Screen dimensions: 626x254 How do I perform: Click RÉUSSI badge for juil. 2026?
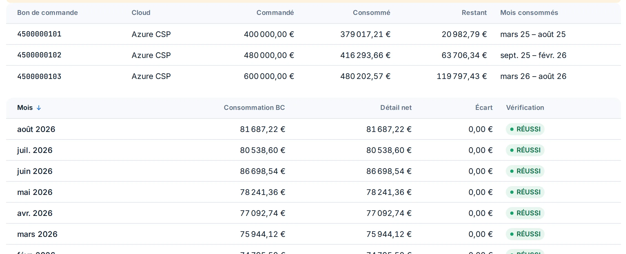click(525, 150)
